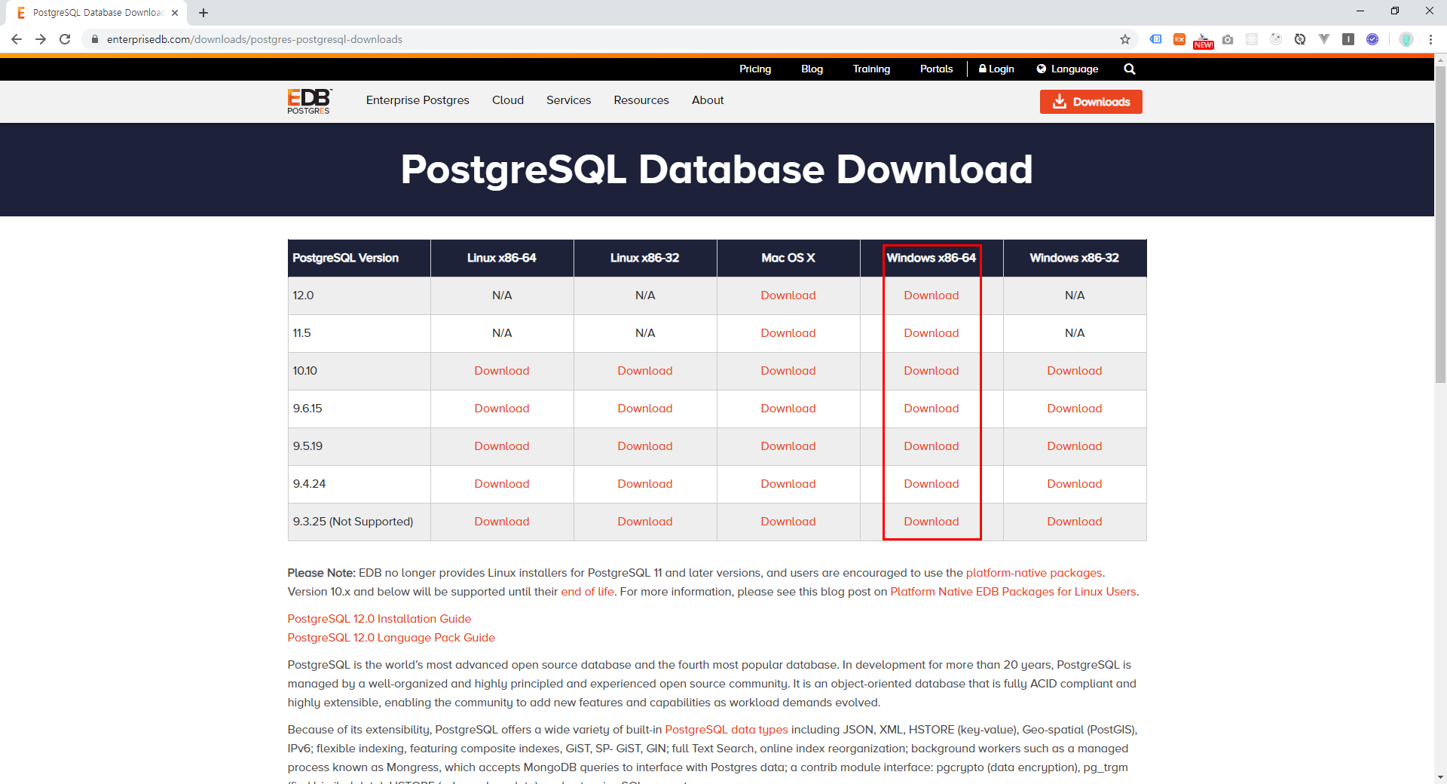This screenshot has width=1447, height=784.
Task: Bookmark this page with star icon
Action: tap(1125, 39)
